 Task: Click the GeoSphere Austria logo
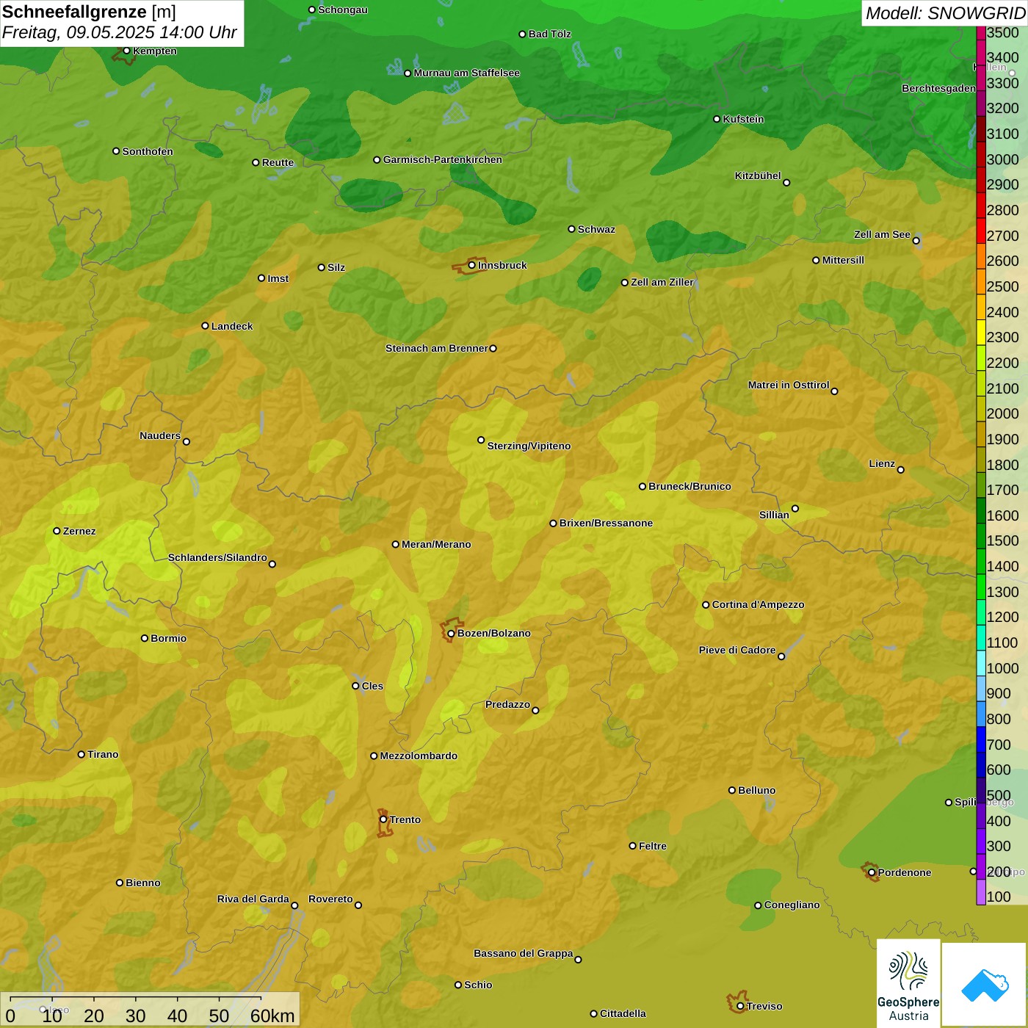click(908, 982)
